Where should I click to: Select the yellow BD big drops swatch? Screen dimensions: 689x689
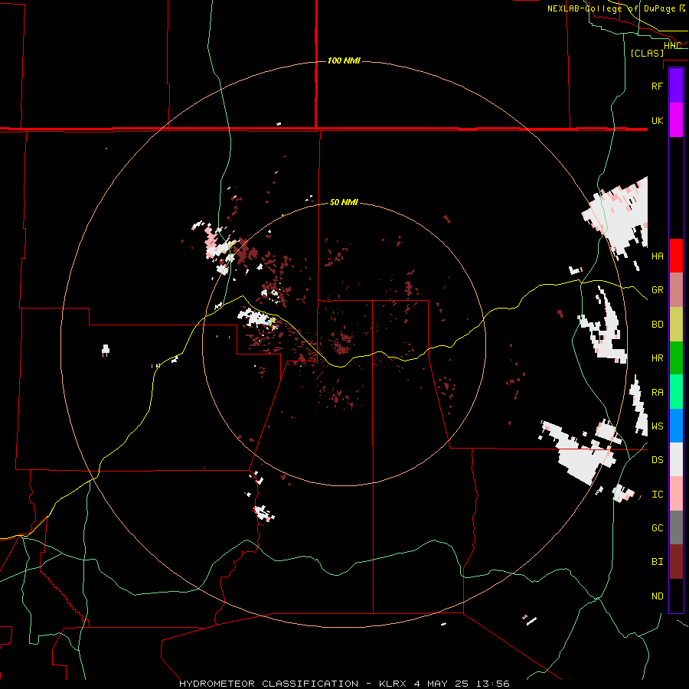click(x=676, y=325)
